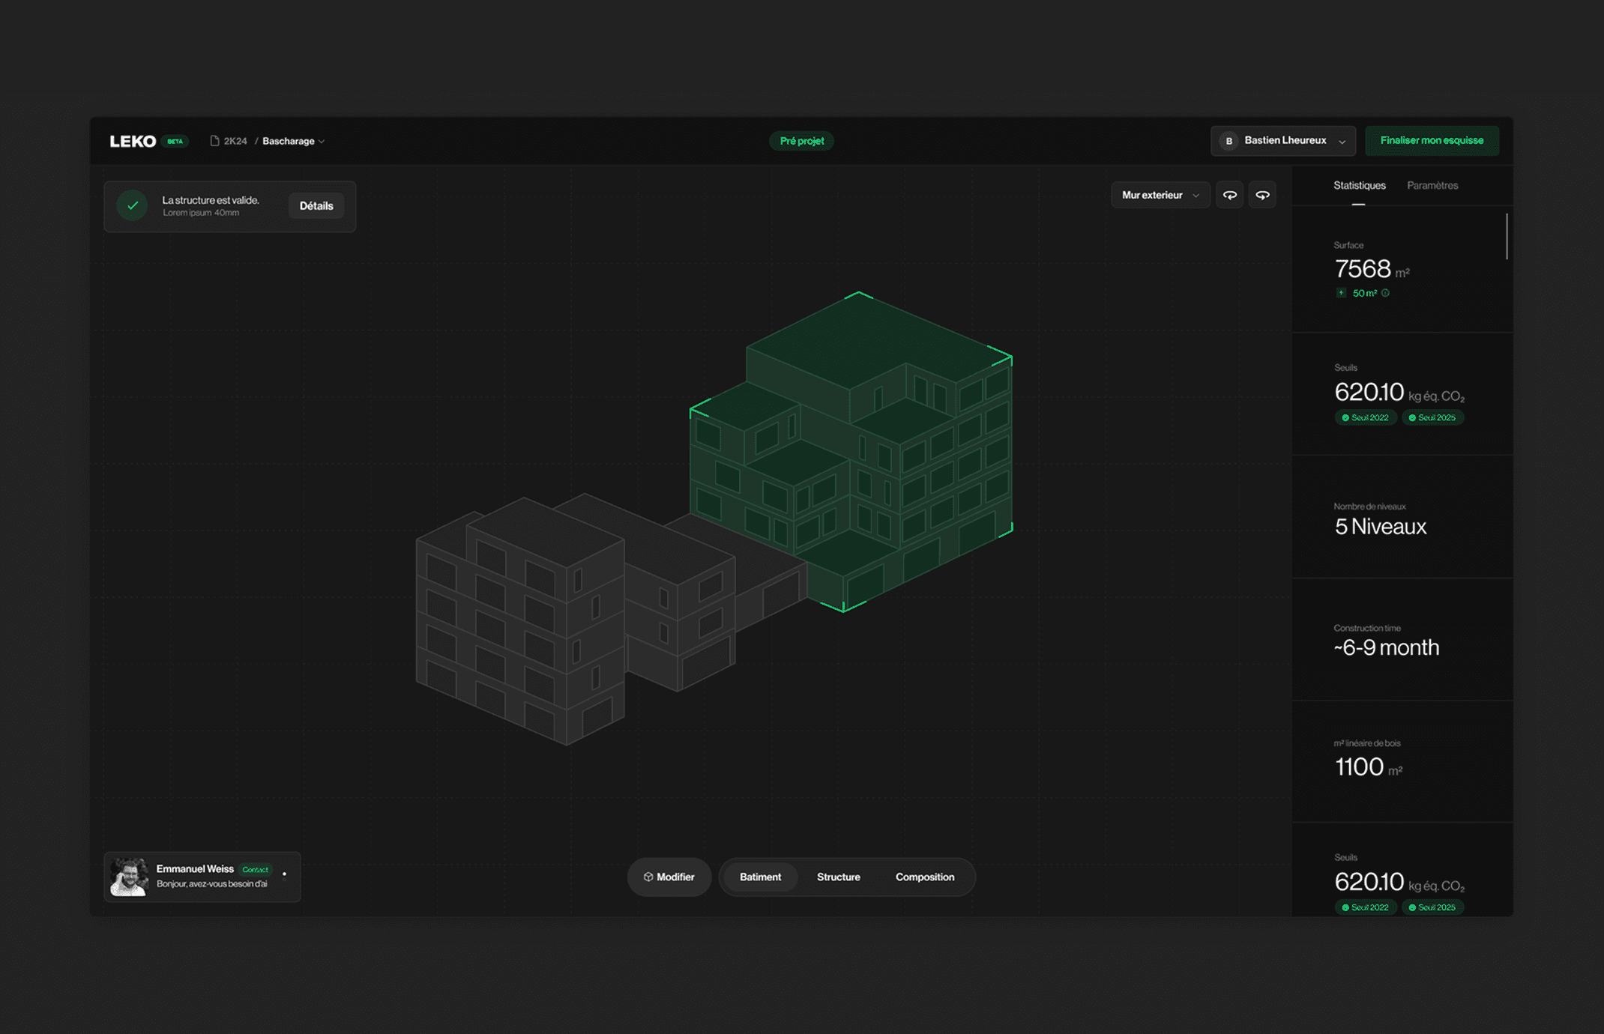This screenshot has width=1604, height=1034.
Task: Switch to the Paramètres tab
Action: pos(1432,185)
